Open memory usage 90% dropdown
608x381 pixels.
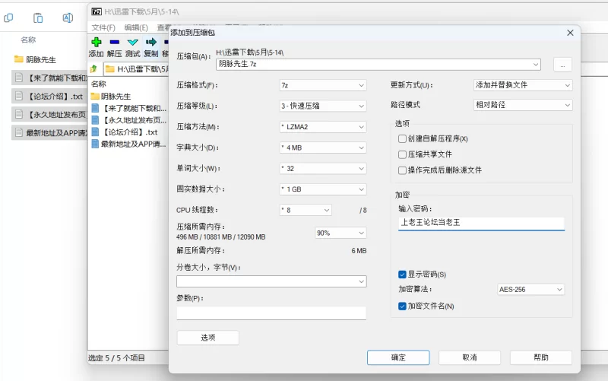340,233
